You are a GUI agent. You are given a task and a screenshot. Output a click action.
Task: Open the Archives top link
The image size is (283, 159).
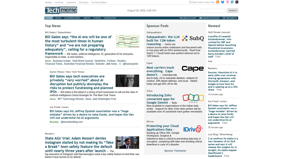tap(59, 2)
